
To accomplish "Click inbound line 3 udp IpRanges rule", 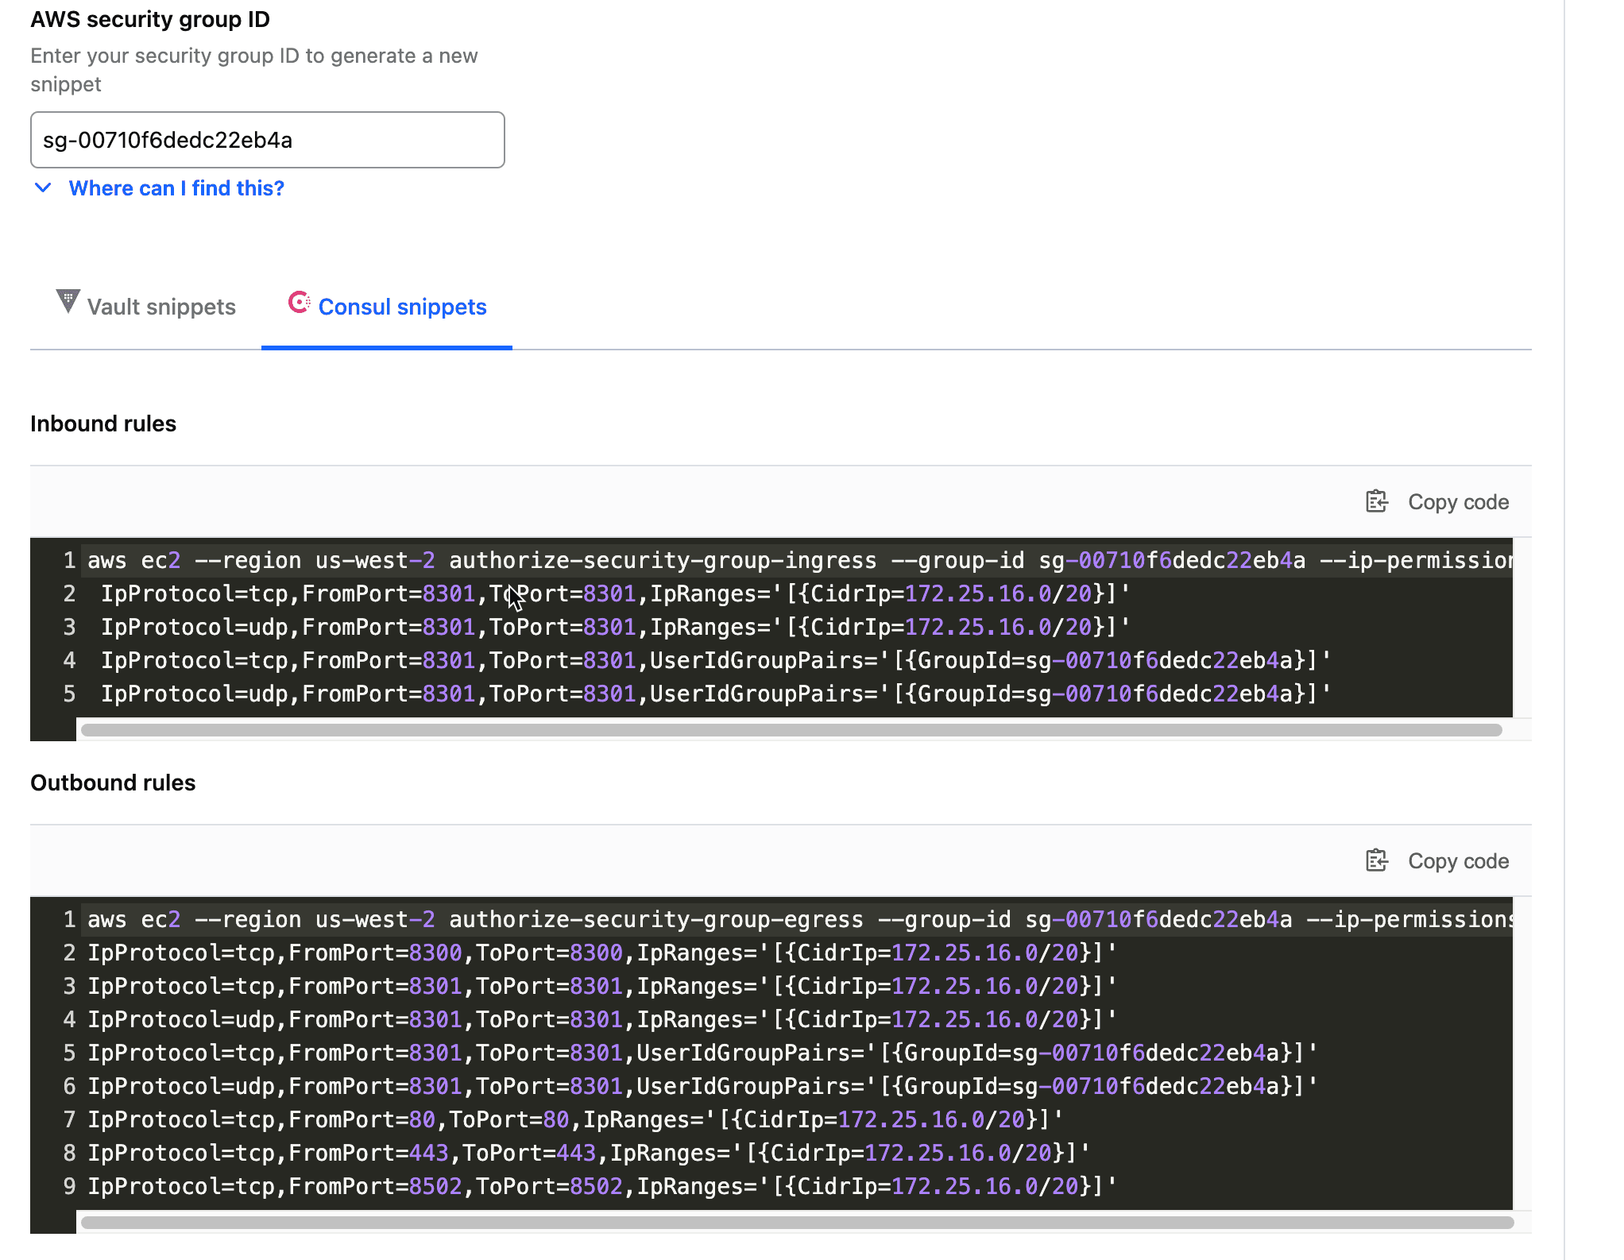I will click(x=616, y=628).
